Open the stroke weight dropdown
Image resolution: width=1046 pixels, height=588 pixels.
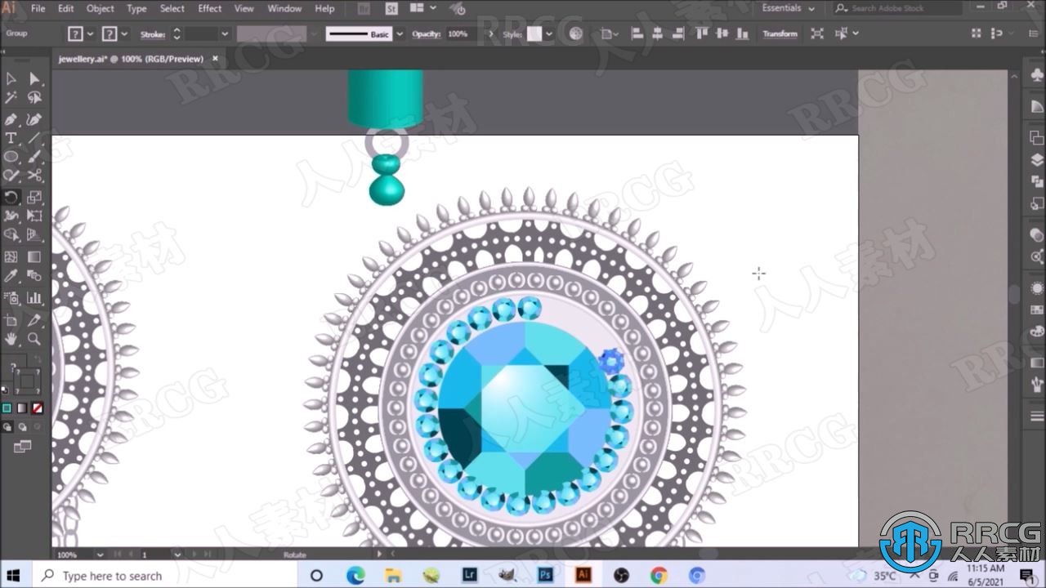click(224, 34)
